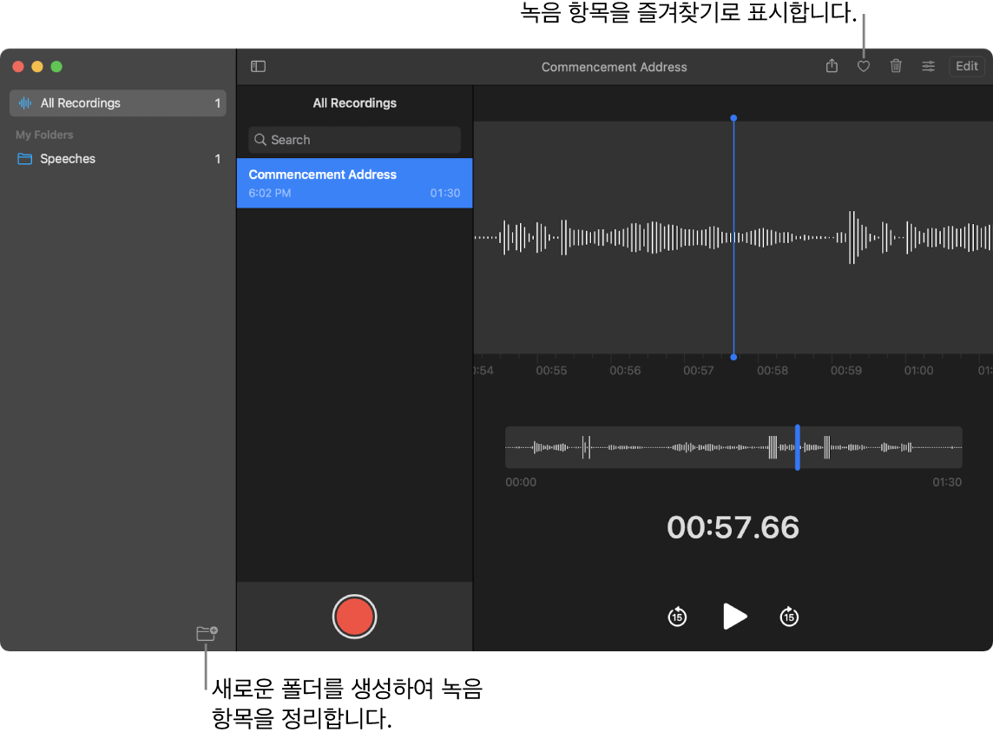Mark the recording as favorite with the heart
This screenshot has width=993, height=739.
[863, 66]
